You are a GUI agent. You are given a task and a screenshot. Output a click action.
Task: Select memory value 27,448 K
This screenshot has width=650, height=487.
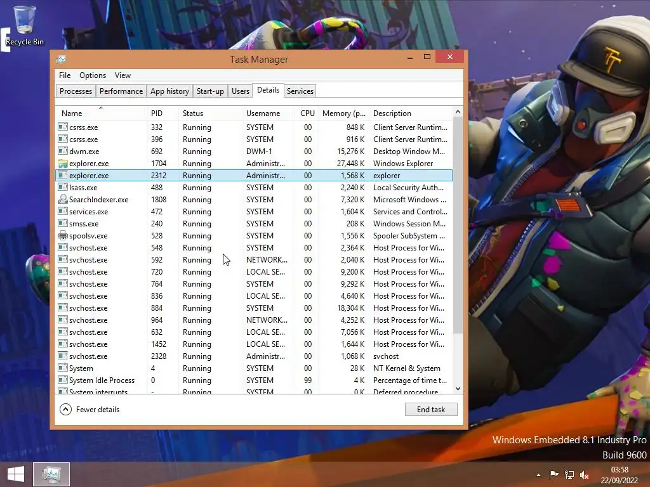[x=350, y=164]
